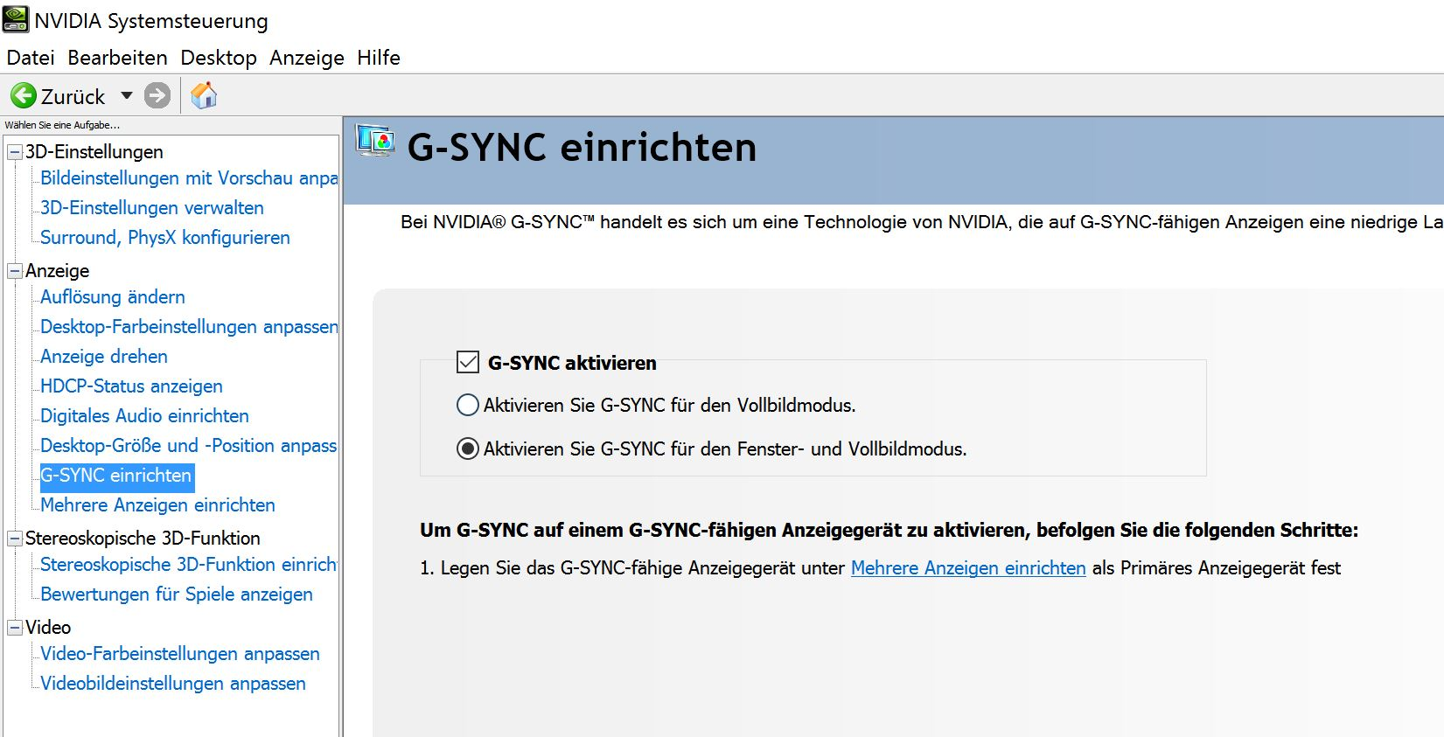
Task: Select G-SYNC für den Vollbildmodus radio button
Action: coord(468,405)
